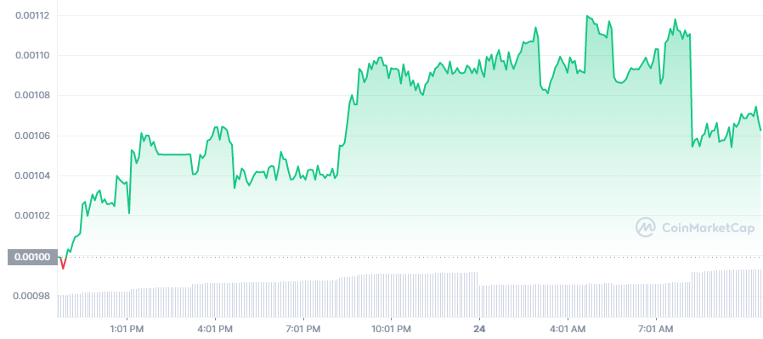Click the 0.00098 price axis label
The image size is (763, 339).
32,295
